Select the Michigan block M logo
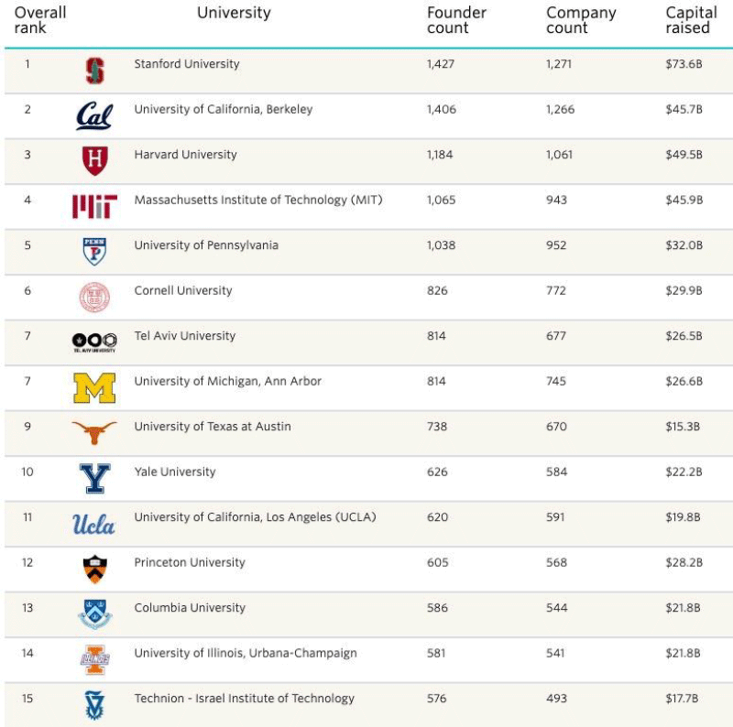This screenshot has width=733, height=727. [94, 387]
